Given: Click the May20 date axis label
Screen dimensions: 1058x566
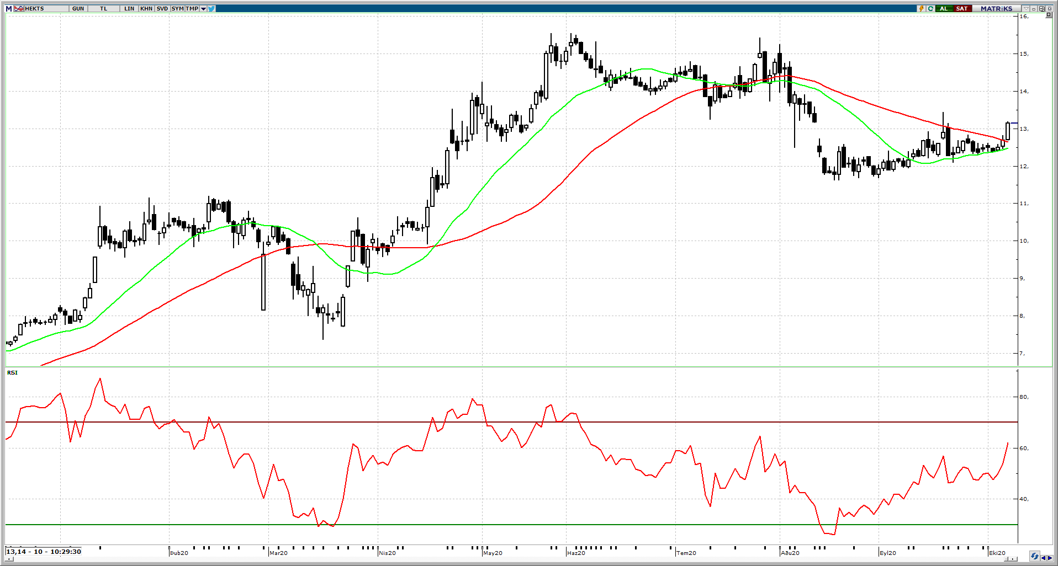Looking at the screenshot, I should click(x=493, y=553).
